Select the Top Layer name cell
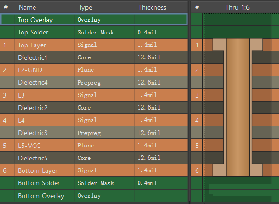 [x=45, y=45]
